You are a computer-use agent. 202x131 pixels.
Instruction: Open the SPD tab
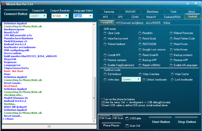pos(120,17)
